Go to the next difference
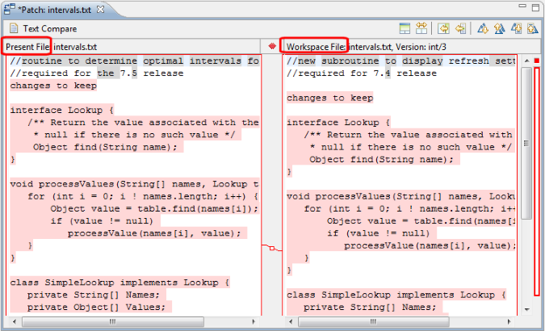Screen dimensions: 545x331 pyautogui.click(x=482, y=29)
